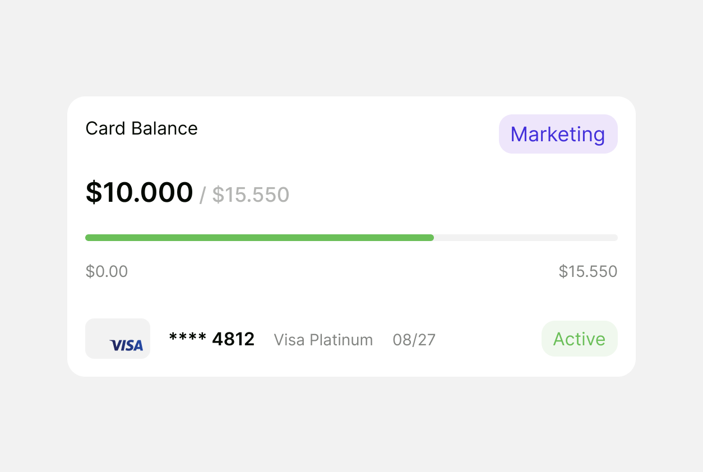703x472 pixels.
Task: Click the Visa Platinum card type label
Action: 323,340
